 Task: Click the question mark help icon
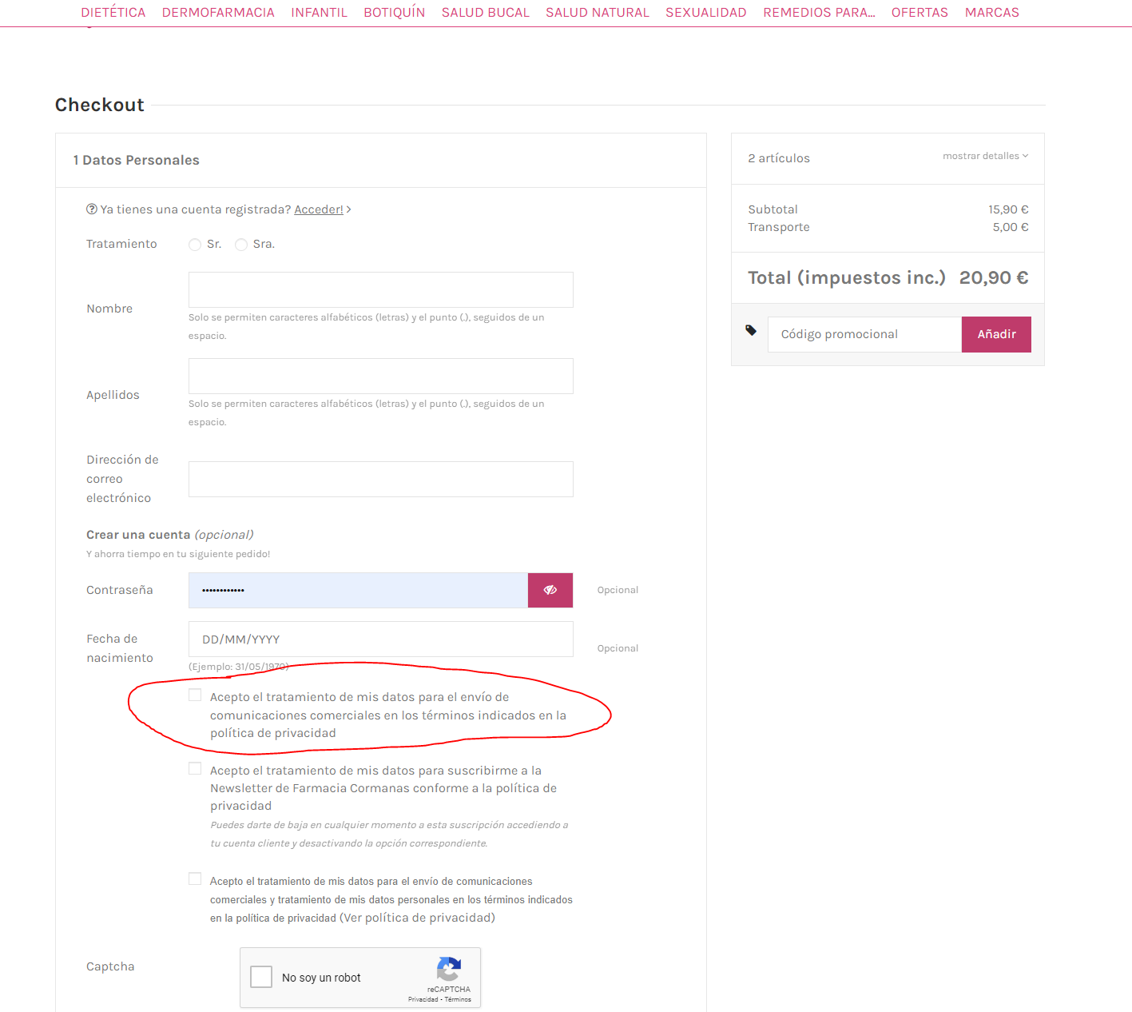point(92,209)
